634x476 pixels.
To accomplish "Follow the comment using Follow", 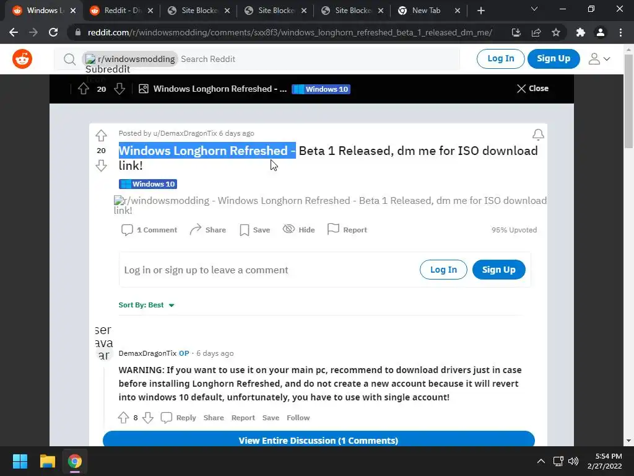I will point(298,418).
